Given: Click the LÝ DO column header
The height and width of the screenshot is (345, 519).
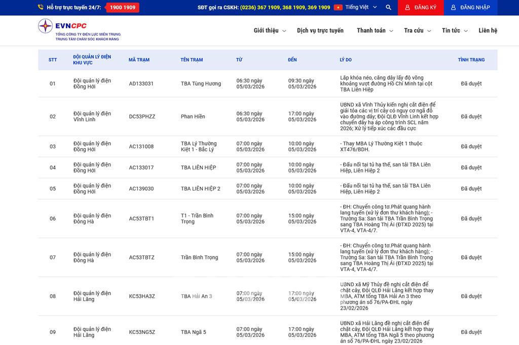Looking at the screenshot, I should [x=345, y=60].
